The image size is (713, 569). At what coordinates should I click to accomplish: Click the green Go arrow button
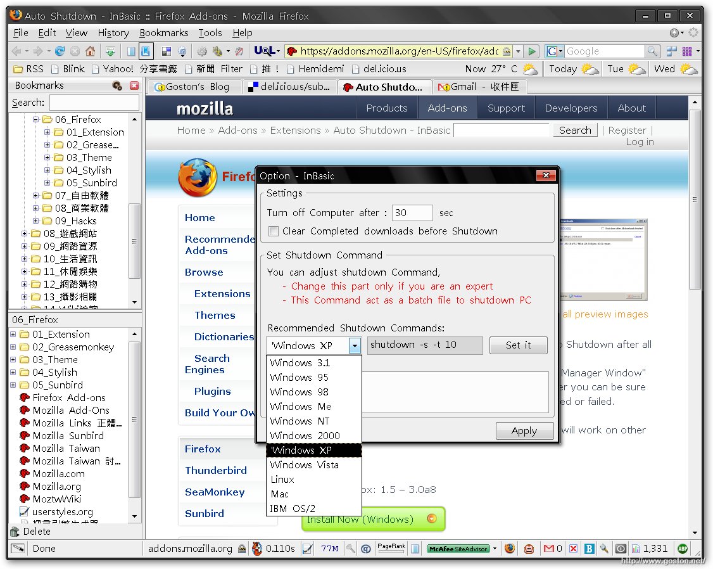[531, 51]
